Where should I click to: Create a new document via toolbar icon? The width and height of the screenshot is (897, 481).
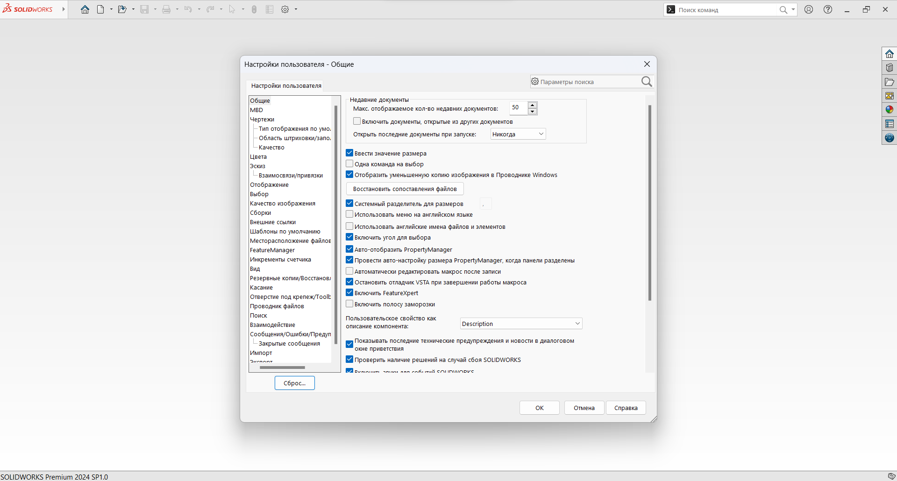[x=100, y=9]
